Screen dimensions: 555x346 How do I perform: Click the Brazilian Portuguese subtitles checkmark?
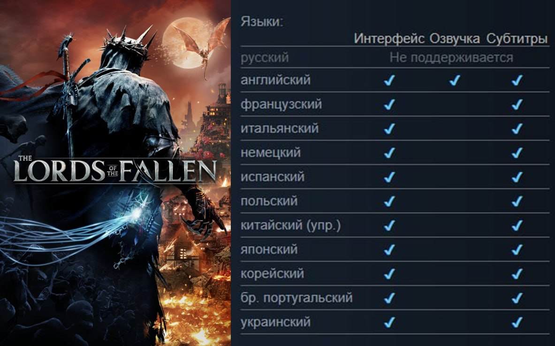coord(517,298)
